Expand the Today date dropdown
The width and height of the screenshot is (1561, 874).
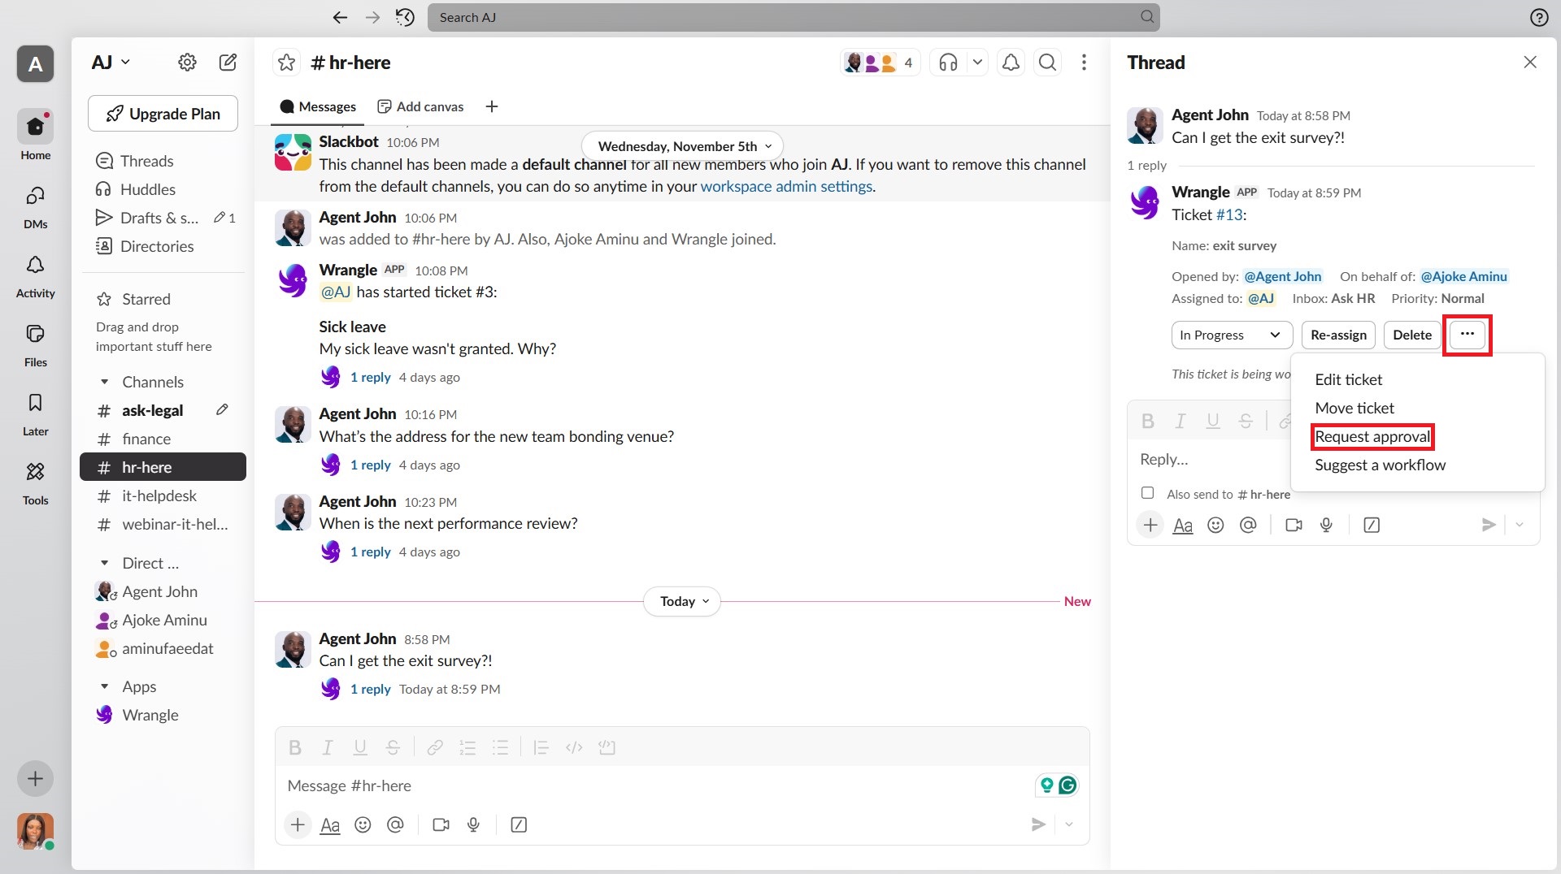click(x=683, y=602)
